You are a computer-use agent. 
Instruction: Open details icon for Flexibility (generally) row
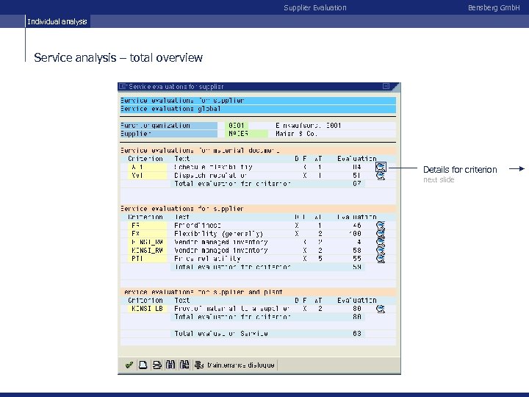(381, 233)
